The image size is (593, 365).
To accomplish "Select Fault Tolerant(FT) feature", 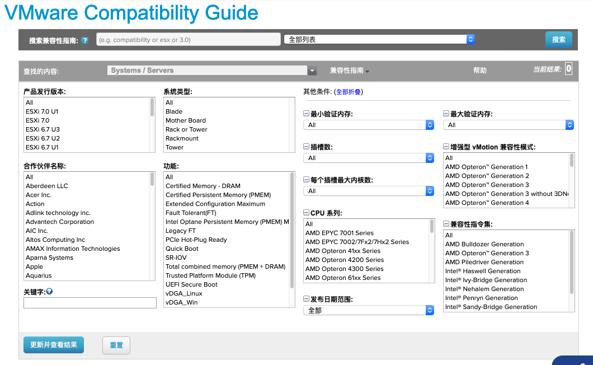I will tap(191, 213).
